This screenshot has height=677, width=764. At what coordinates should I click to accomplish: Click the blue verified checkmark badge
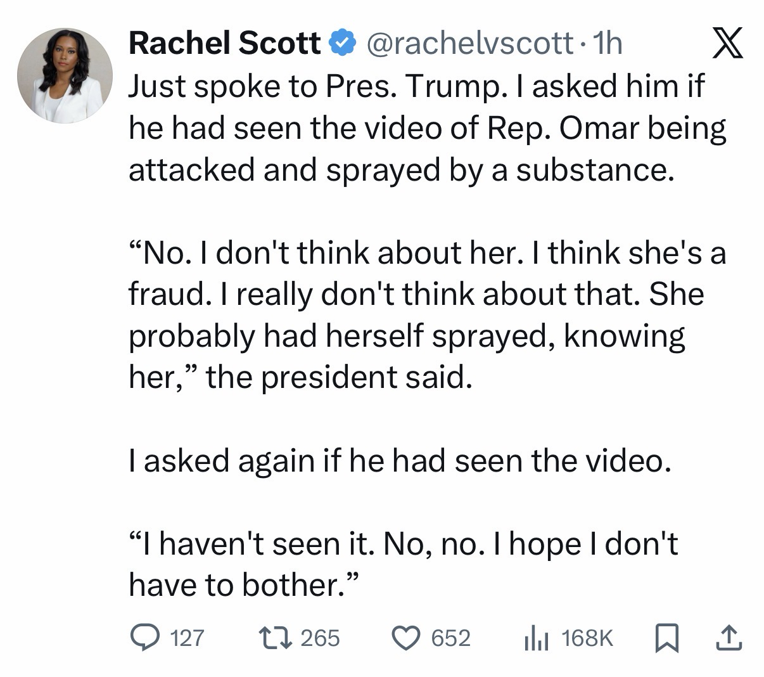[x=340, y=43]
